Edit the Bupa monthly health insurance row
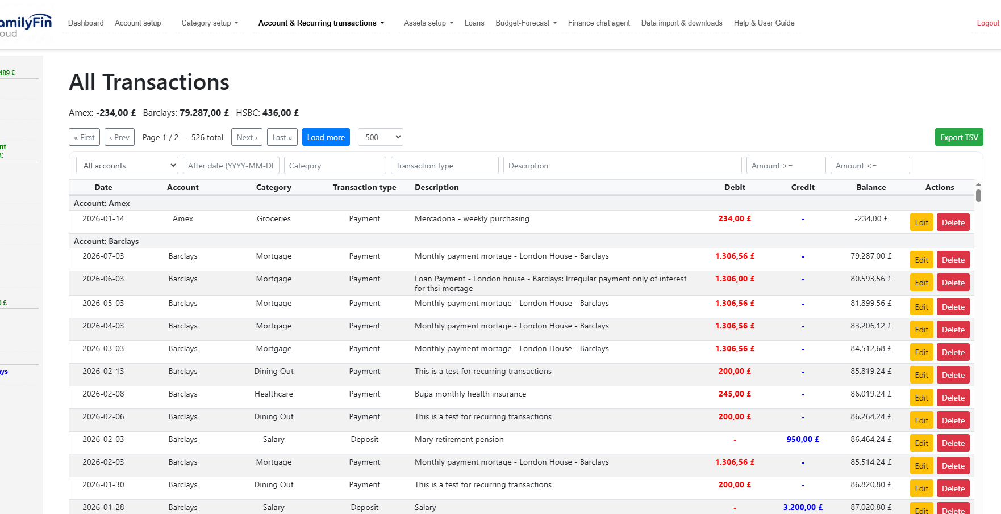This screenshot has height=514, width=1001. (921, 398)
